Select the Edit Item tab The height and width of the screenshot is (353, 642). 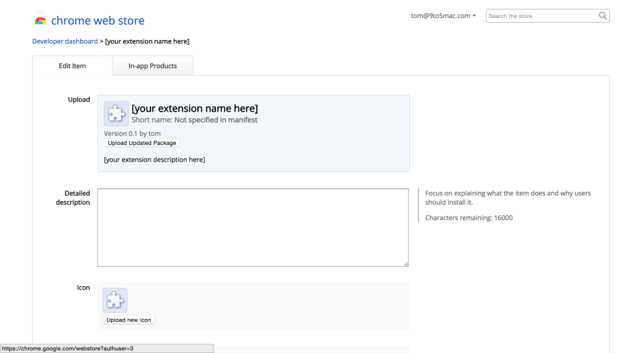tap(72, 66)
